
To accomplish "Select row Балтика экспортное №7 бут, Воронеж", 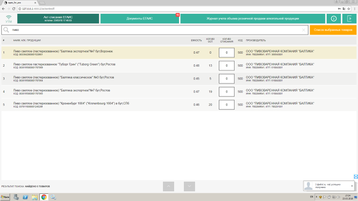I will tap(179, 53).
